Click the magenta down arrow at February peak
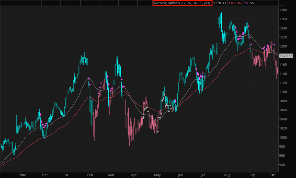This screenshot has height=178, width=296. pyautogui.click(x=89, y=79)
